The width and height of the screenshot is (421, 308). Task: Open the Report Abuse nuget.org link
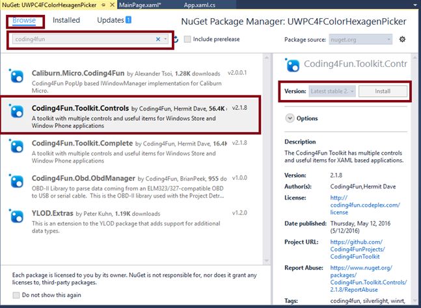[368, 279]
